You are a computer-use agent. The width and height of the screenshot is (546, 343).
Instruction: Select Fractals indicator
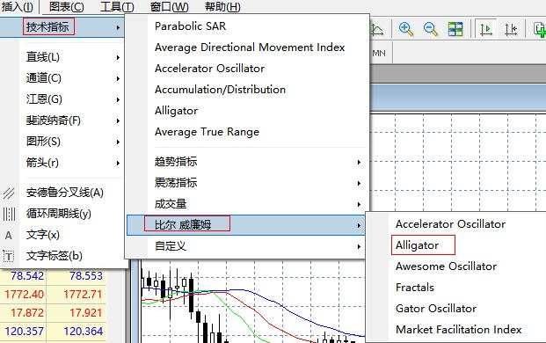415,288
